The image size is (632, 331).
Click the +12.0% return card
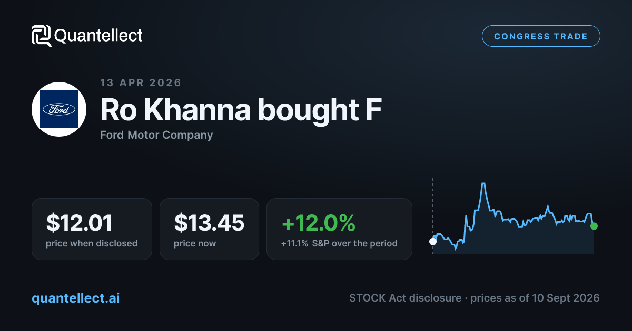339,229
